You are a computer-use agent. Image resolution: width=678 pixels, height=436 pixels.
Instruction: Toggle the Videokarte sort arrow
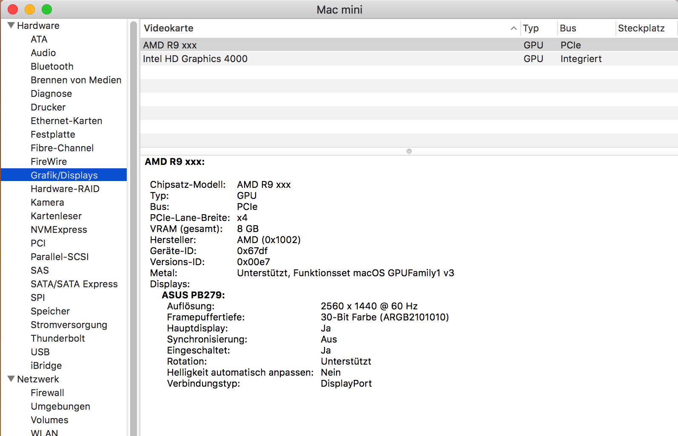click(513, 28)
